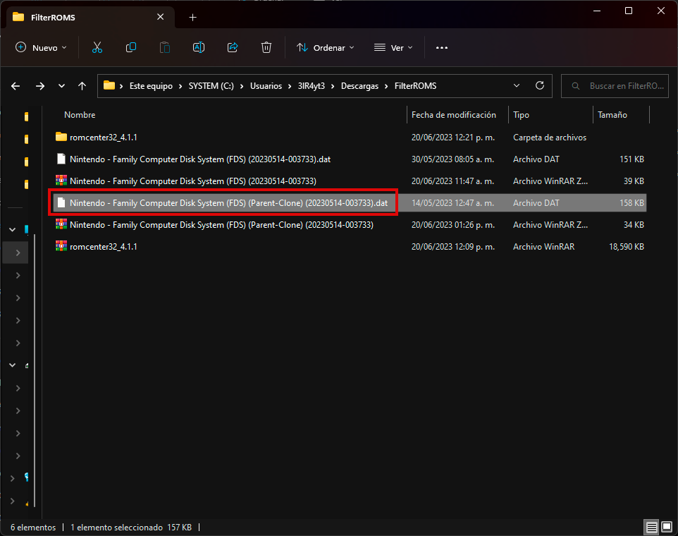Click chevron after Usuarios in path
This screenshot has width=678, height=536.
(x=290, y=86)
